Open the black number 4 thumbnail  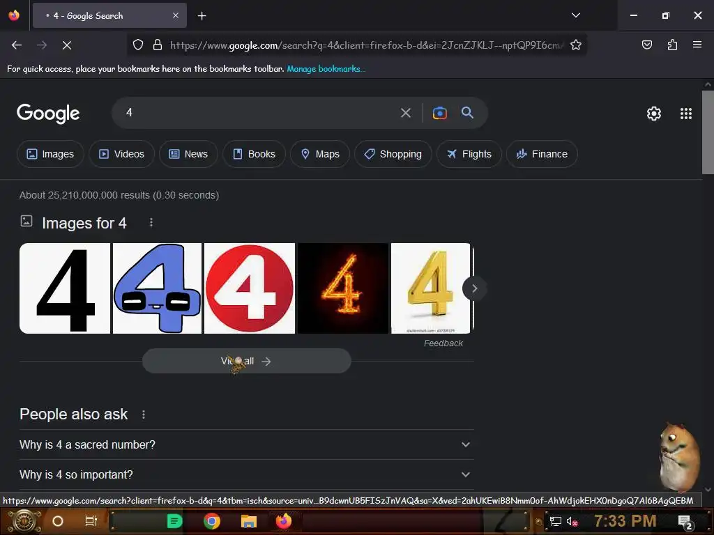point(65,288)
